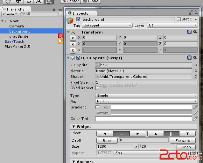This screenshot has width=203, height=163.
Task: Lock the Hierarchy panel
Action: (54, 10)
